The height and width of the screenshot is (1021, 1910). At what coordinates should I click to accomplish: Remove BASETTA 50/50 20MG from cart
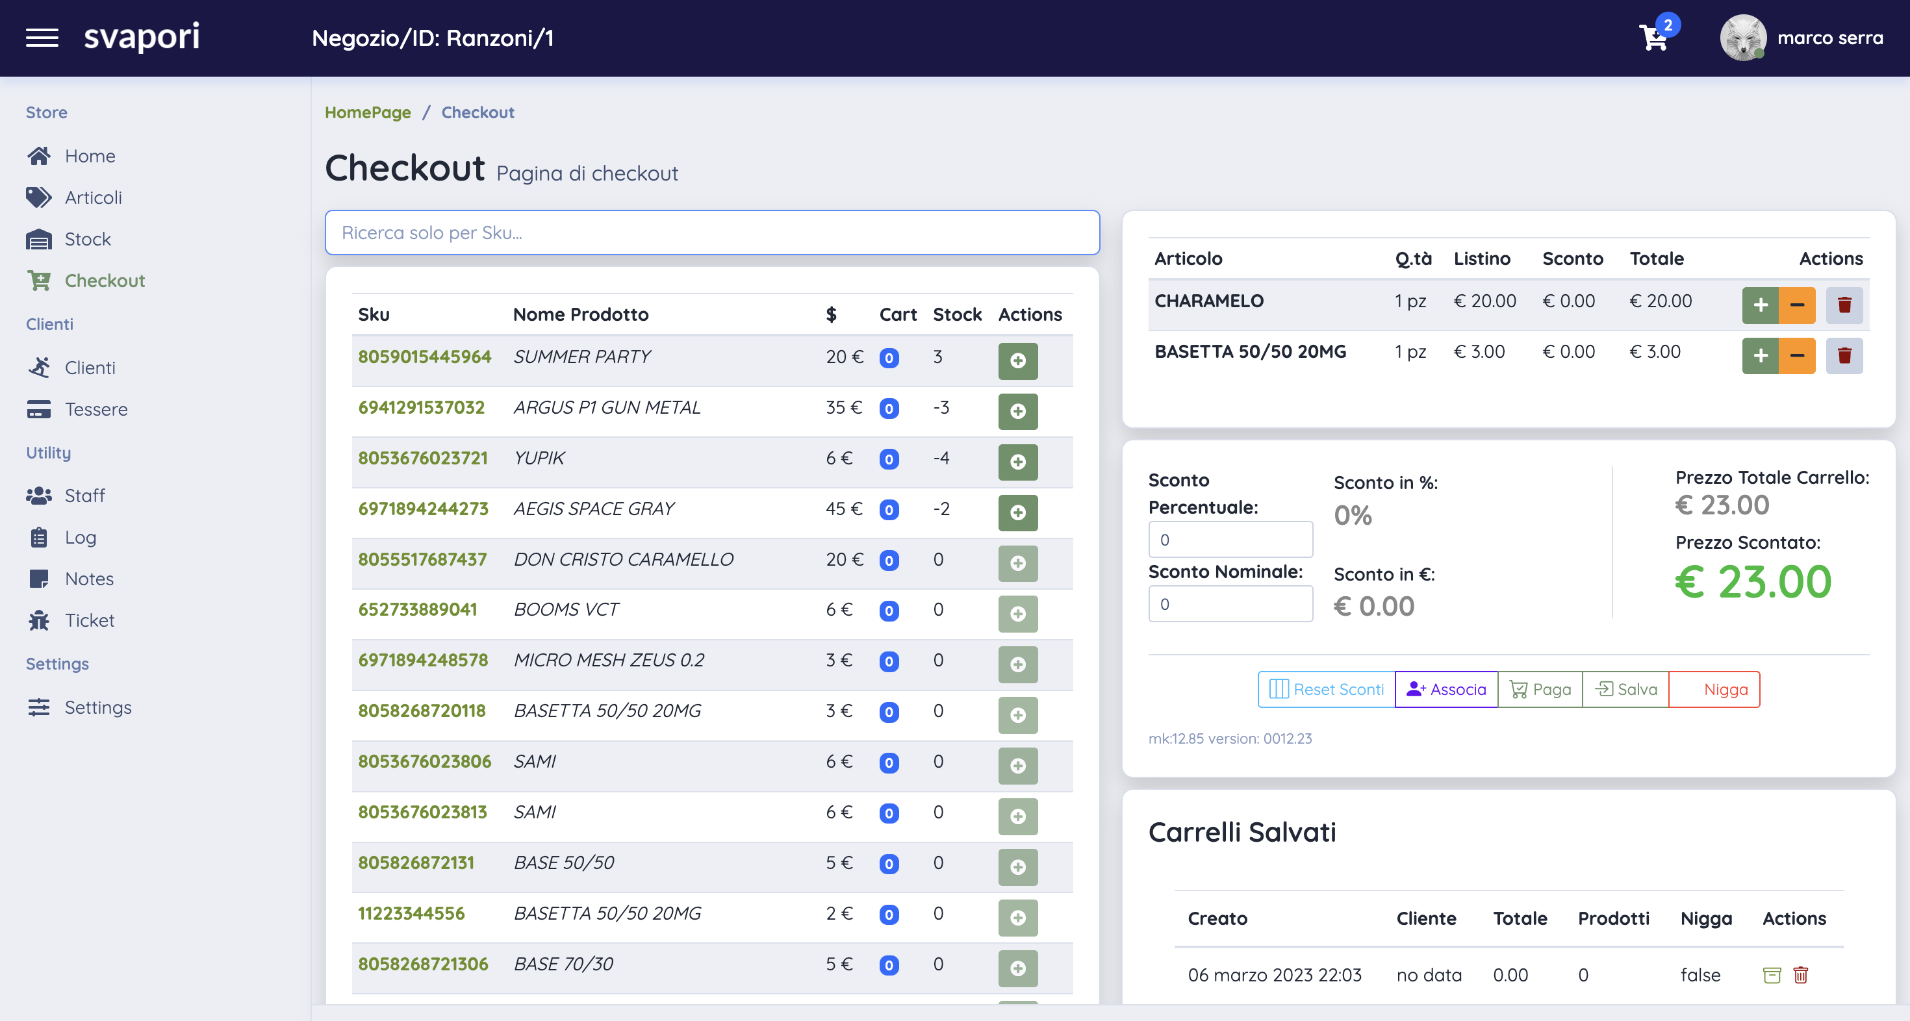pos(1844,356)
